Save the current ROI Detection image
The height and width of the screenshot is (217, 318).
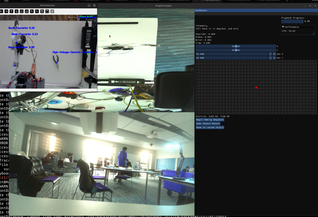click(x=42, y=11)
